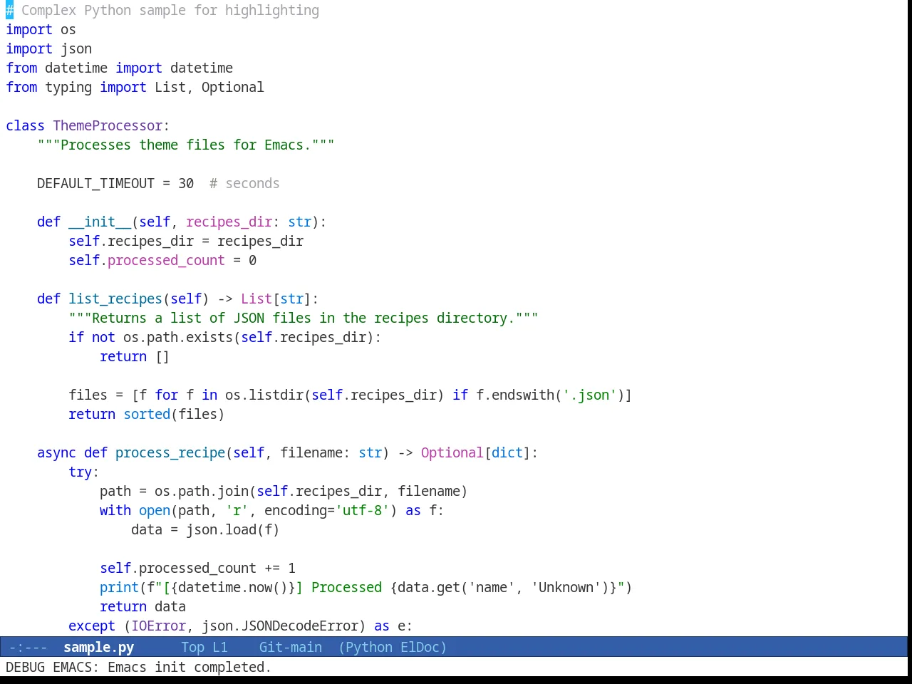Image resolution: width=912 pixels, height=684 pixels.
Task: Click the 'self.processed_count = 0' line
Action: [162, 261]
